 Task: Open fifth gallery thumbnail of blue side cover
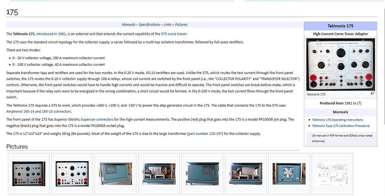[x=202, y=174]
